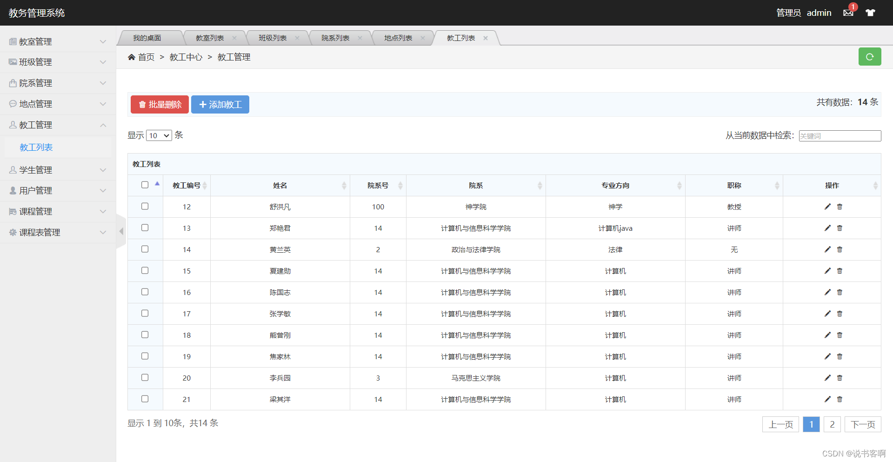Check the row for teacher number 19

click(145, 356)
